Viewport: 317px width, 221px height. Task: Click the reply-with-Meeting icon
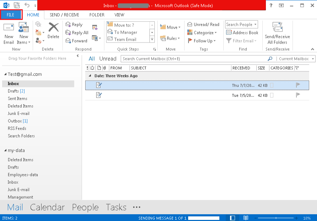(95, 27)
